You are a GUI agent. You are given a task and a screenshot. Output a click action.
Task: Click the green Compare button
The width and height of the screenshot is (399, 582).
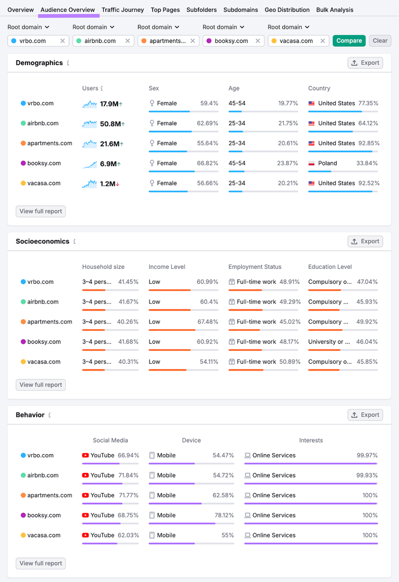click(349, 41)
